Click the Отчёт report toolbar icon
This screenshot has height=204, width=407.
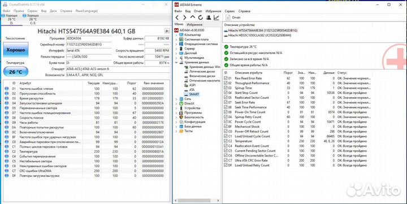(x=233, y=18)
